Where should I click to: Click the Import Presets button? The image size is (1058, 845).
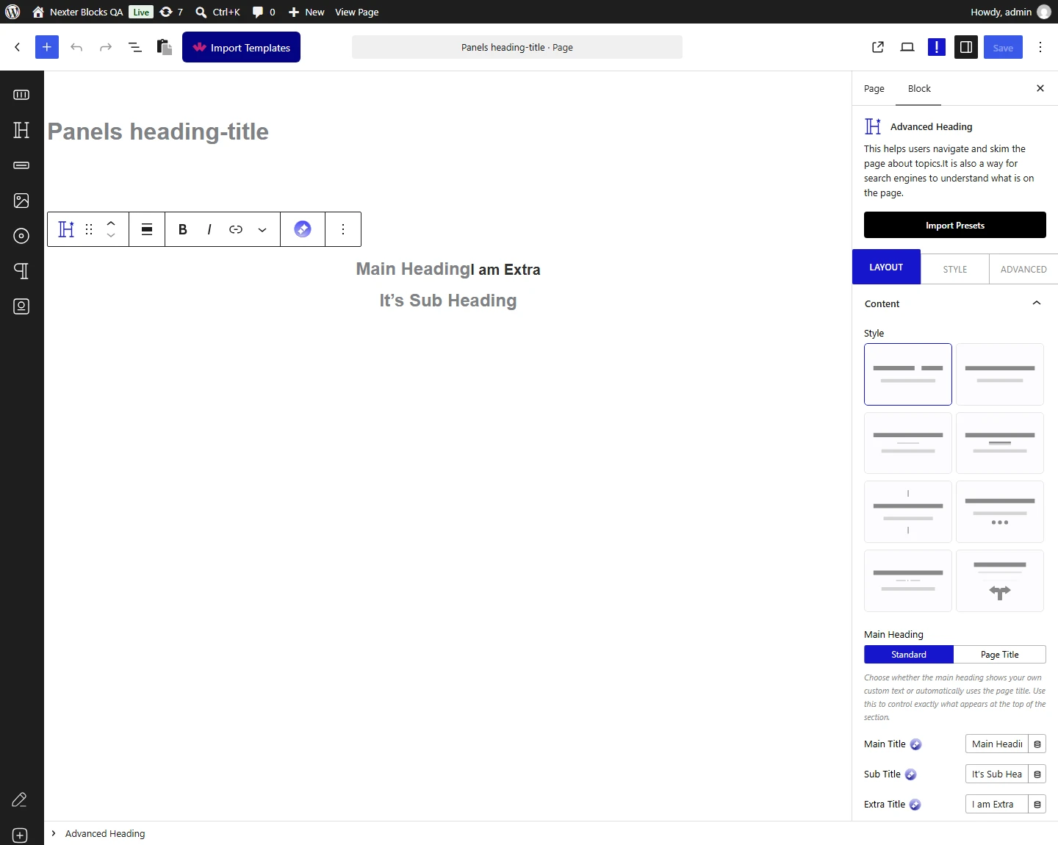click(x=955, y=225)
